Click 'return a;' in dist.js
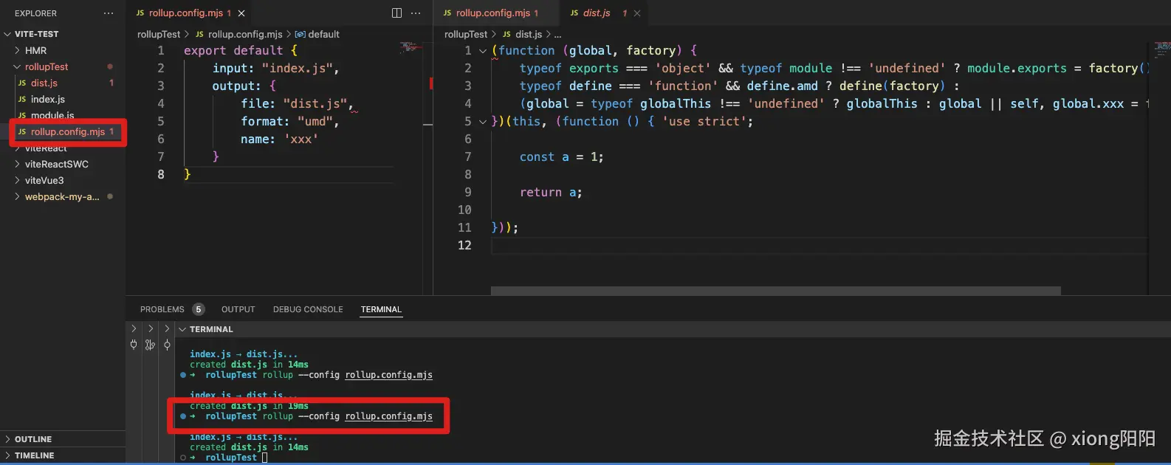The image size is (1171, 465). [551, 193]
